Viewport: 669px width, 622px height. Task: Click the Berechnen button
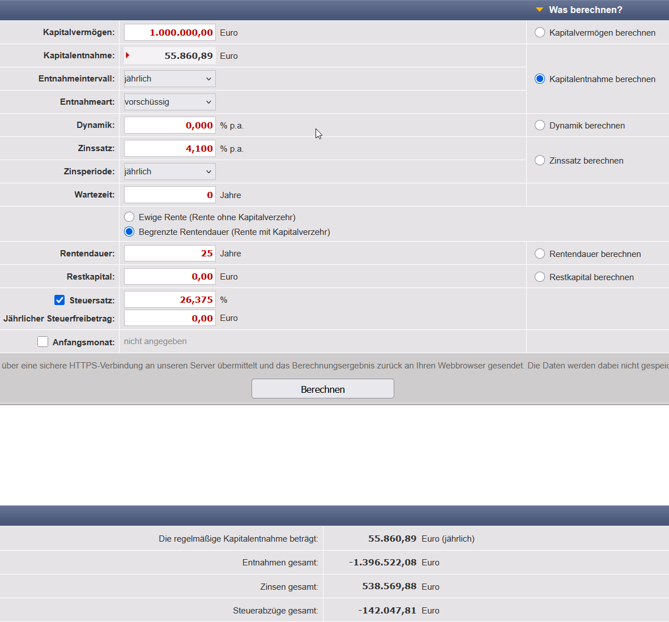pos(322,389)
